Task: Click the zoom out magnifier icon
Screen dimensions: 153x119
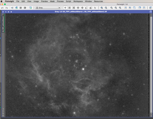Action: 106,8
